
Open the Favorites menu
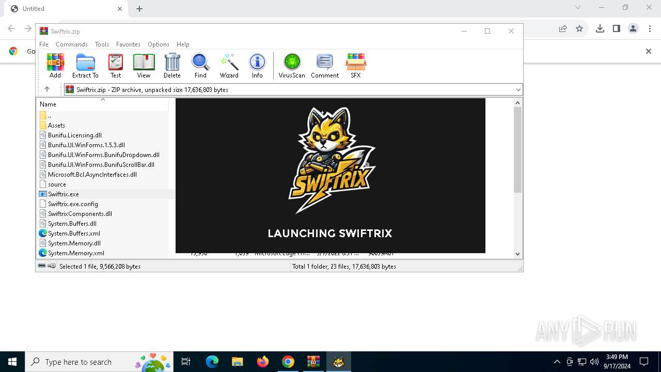[128, 44]
